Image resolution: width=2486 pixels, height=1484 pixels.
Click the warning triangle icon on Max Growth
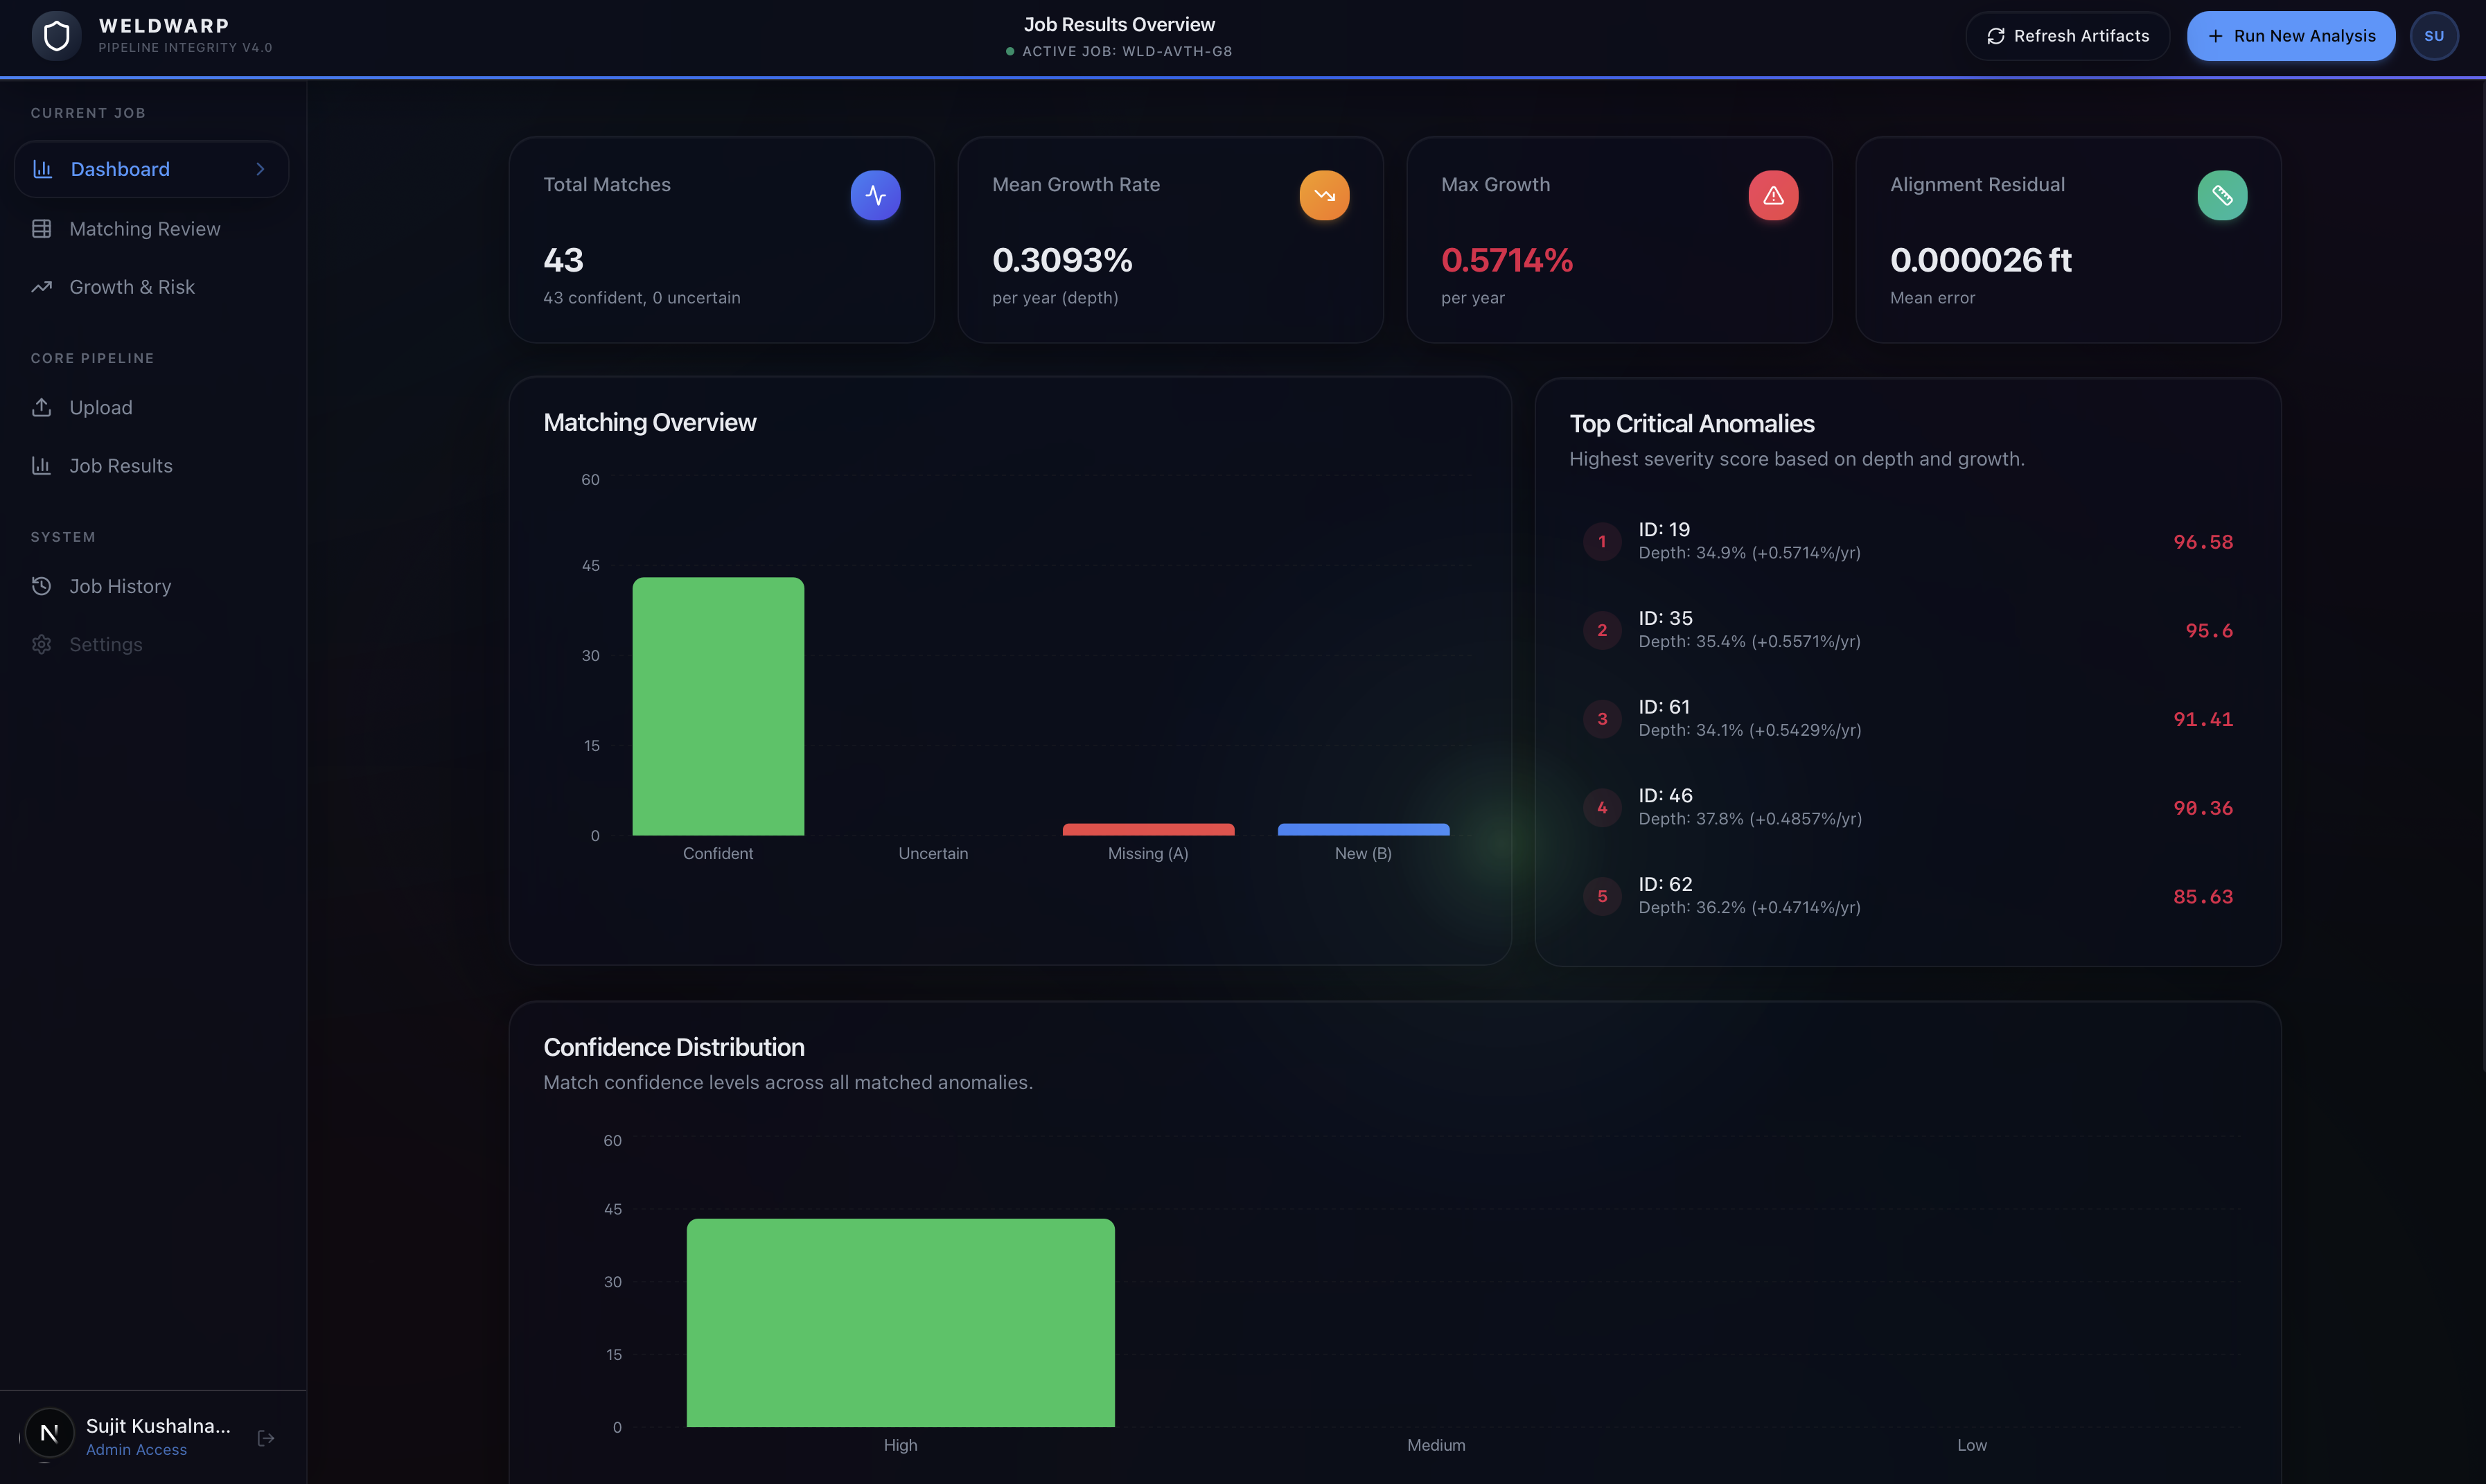[x=1773, y=195]
